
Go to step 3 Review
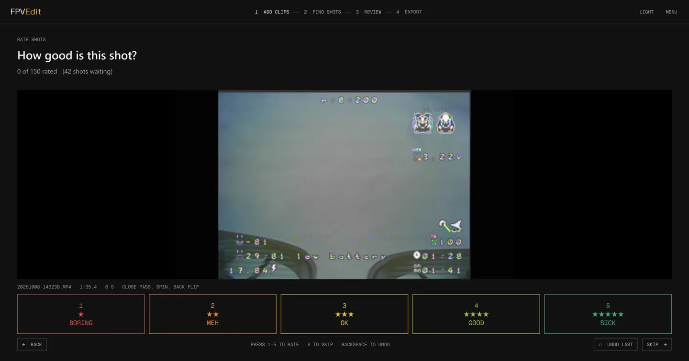368,12
